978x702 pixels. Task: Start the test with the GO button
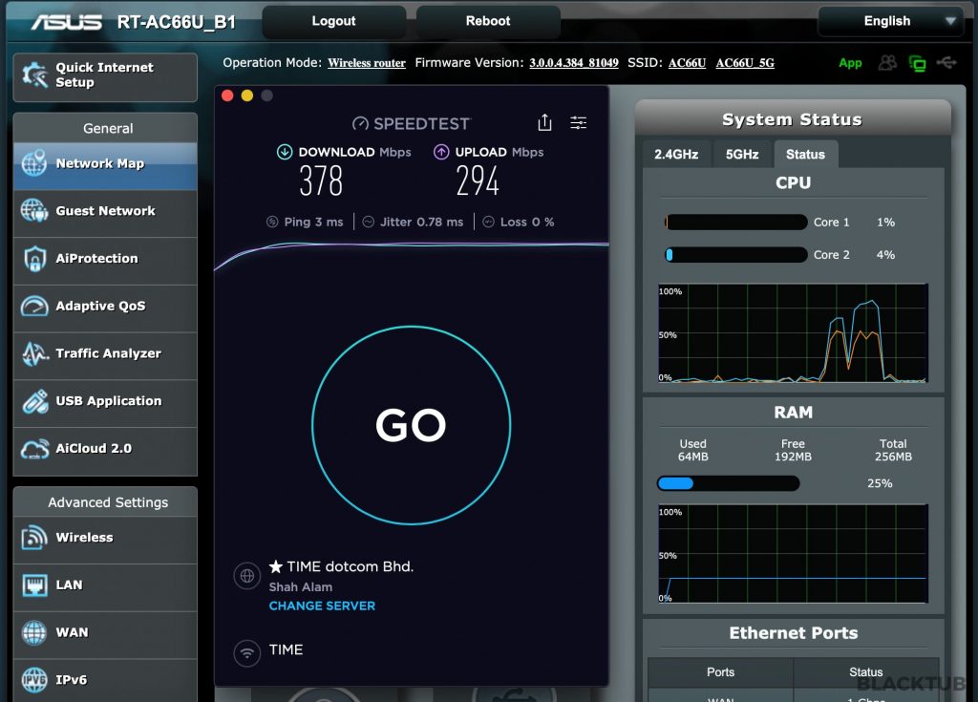pyautogui.click(x=411, y=425)
